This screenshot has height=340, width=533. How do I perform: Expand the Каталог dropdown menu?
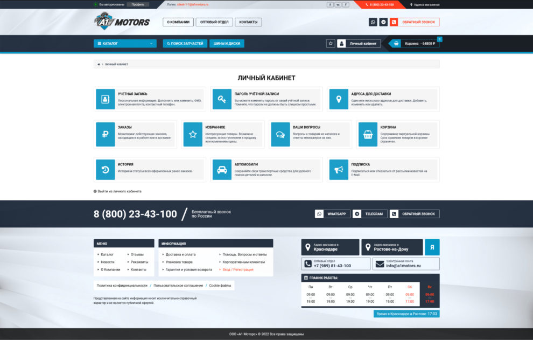pos(125,44)
